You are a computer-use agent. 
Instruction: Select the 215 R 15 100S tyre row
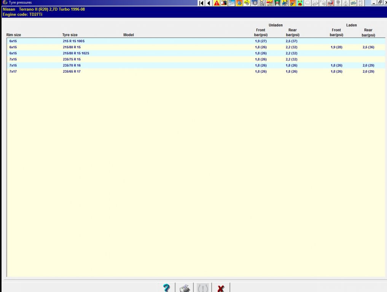pyautogui.click(x=196, y=41)
